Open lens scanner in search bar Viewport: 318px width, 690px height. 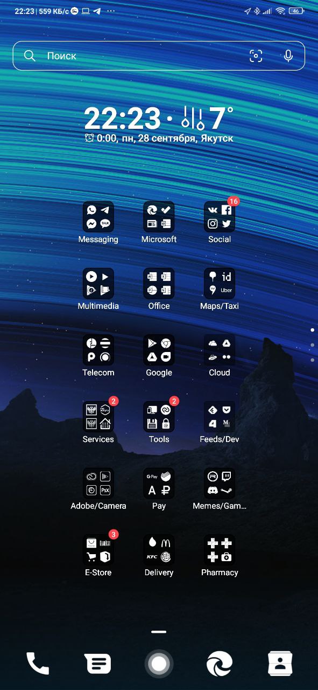(256, 56)
